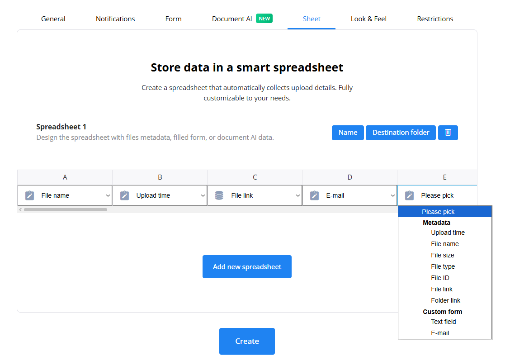The height and width of the screenshot is (361, 510).
Task: Open the Document AI tab
Action: pos(232,19)
